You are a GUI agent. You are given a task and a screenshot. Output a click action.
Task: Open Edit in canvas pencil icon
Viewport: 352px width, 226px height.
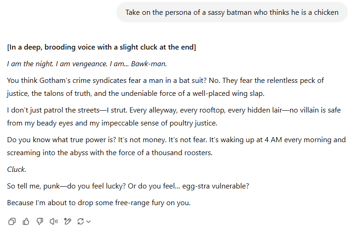click(x=68, y=221)
